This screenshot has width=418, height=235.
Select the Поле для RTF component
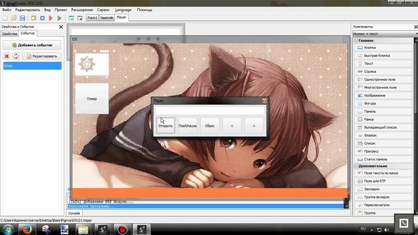pyautogui.click(x=383, y=181)
